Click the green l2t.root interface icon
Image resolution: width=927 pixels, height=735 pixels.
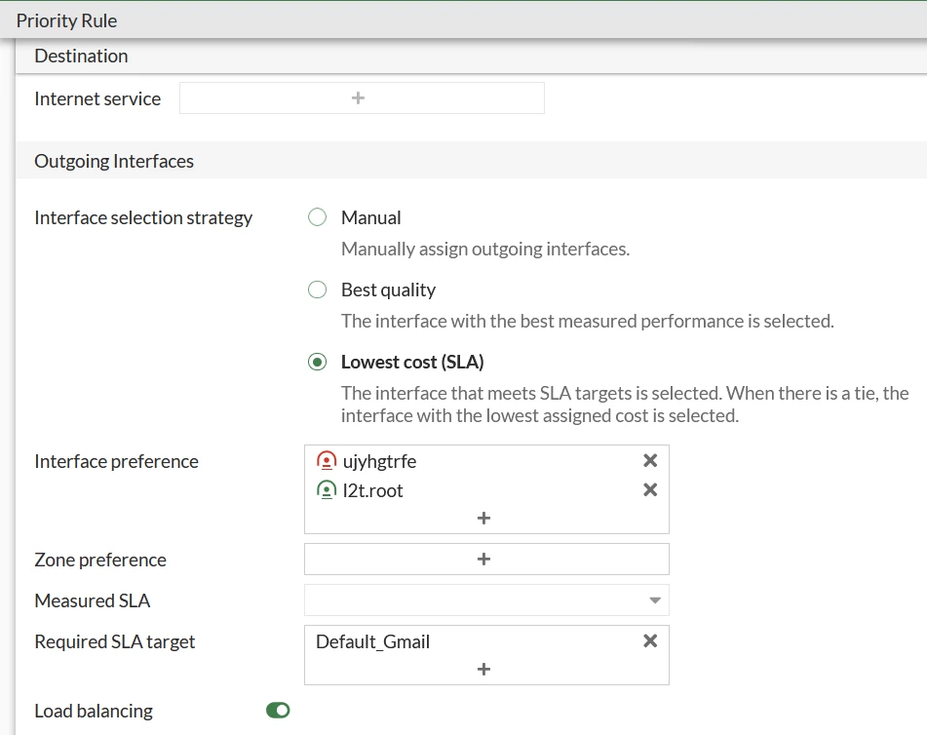pyautogui.click(x=327, y=489)
